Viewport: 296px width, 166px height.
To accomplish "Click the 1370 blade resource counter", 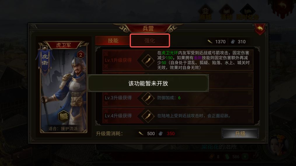I will [x=216, y=42].
